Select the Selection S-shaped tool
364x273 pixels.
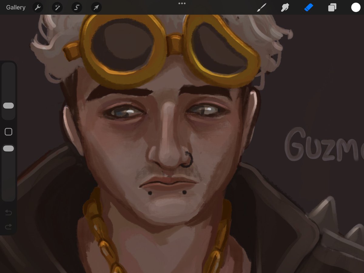77,7
